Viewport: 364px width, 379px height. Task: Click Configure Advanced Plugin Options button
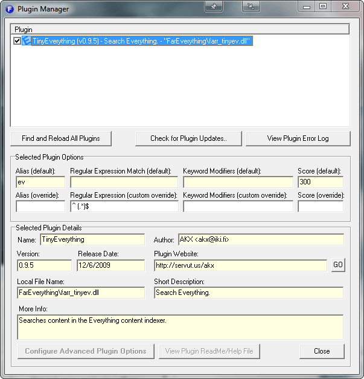[86, 351]
